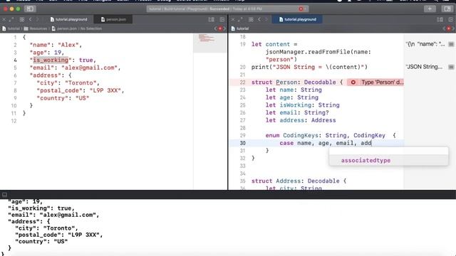Click 'struct Person: Decodable' declaration
The image size is (456, 256).
(x=297, y=82)
